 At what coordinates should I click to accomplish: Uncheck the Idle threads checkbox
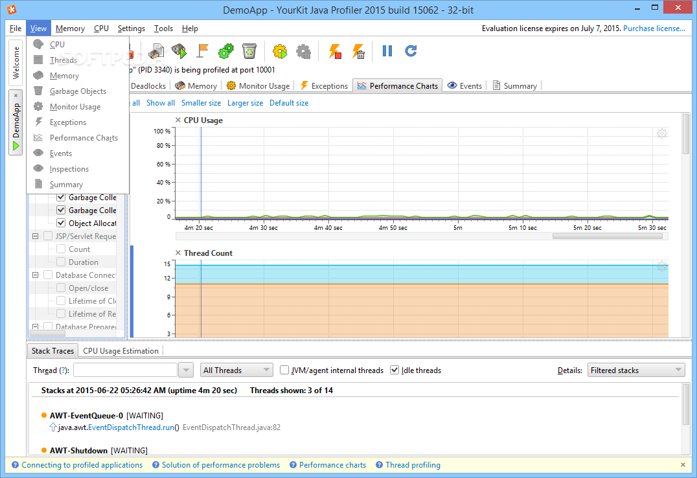[394, 370]
